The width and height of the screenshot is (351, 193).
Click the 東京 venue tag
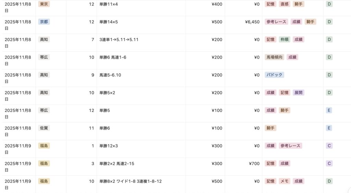44,4
